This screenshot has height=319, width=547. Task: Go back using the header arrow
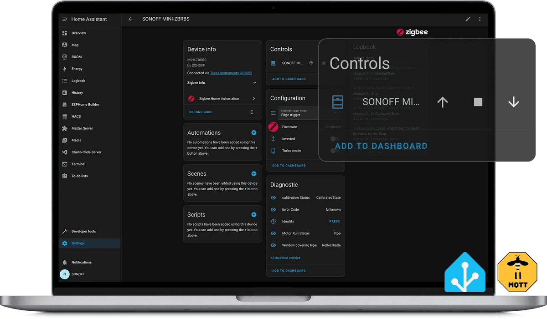click(130, 19)
